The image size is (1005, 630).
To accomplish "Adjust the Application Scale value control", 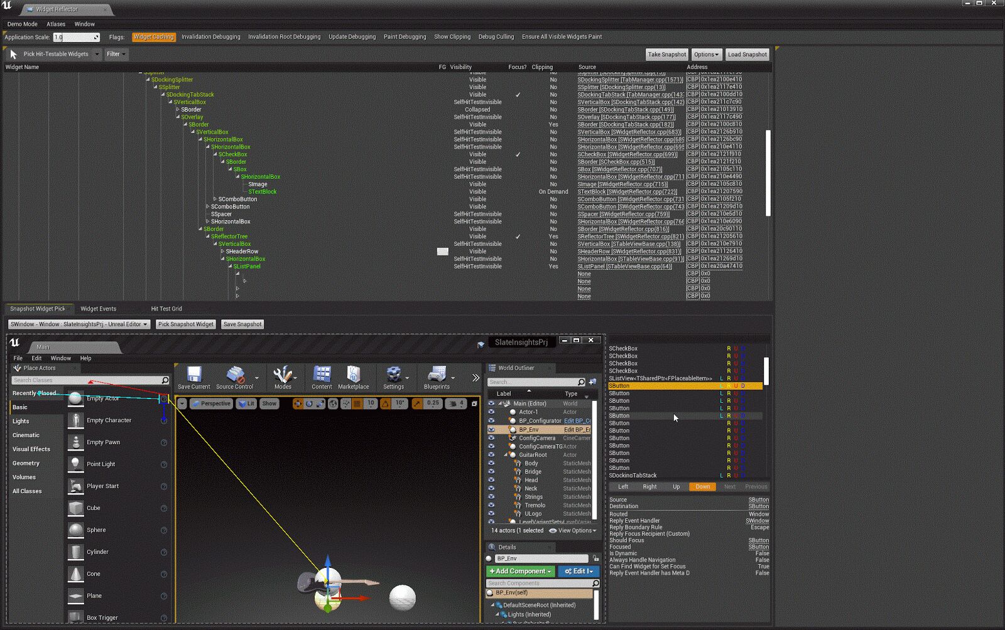I will click(77, 36).
